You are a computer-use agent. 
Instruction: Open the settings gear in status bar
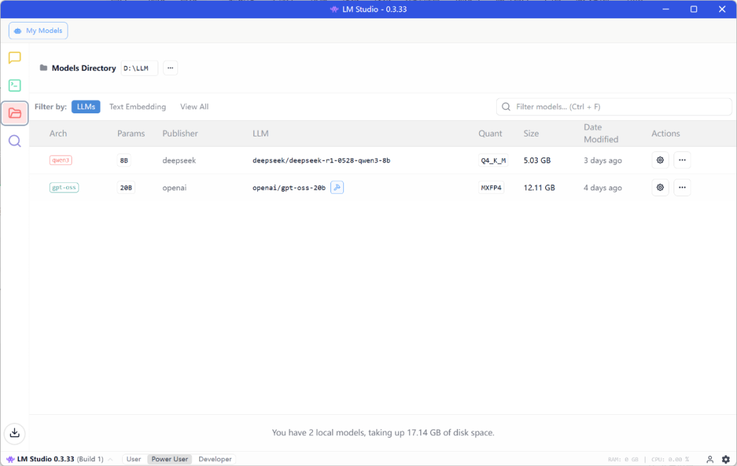[725, 459]
